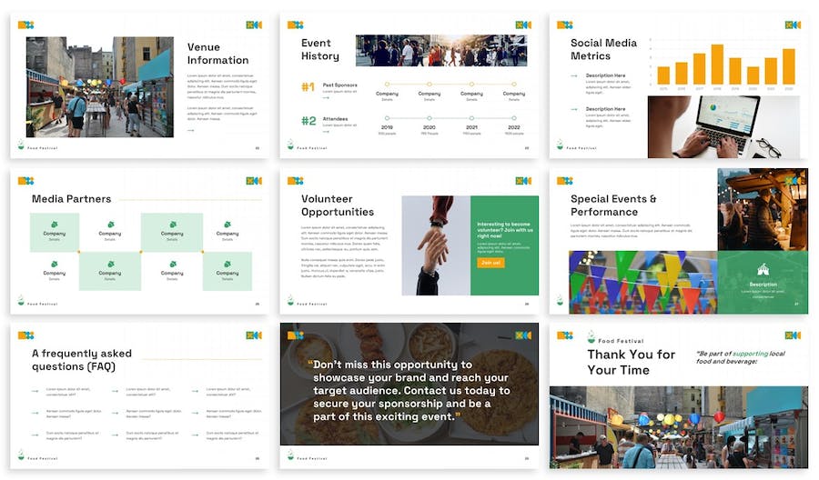Click the top-right pattern logo on Event History slide
Viewport: 819px width, 480px height.
point(522,25)
